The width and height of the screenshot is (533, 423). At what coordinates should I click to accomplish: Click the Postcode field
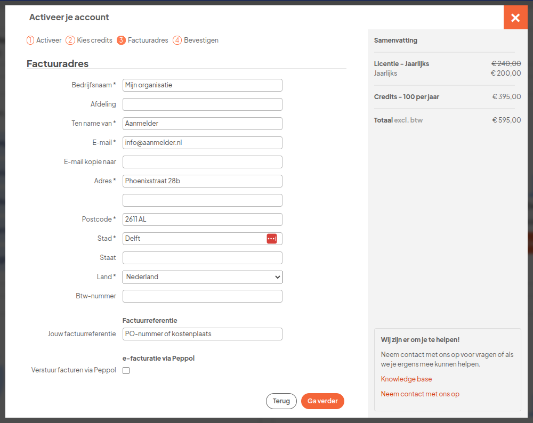click(203, 219)
